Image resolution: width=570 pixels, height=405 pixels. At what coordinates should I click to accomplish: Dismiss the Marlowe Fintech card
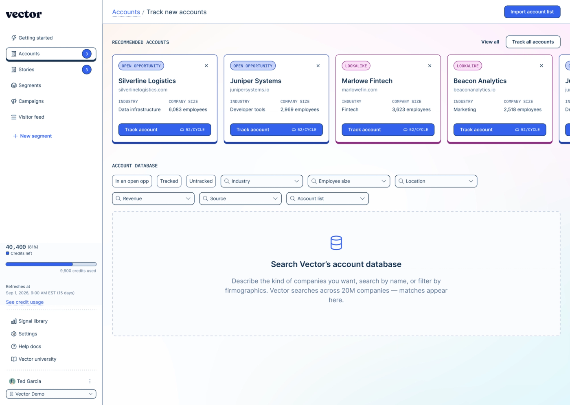(x=430, y=65)
